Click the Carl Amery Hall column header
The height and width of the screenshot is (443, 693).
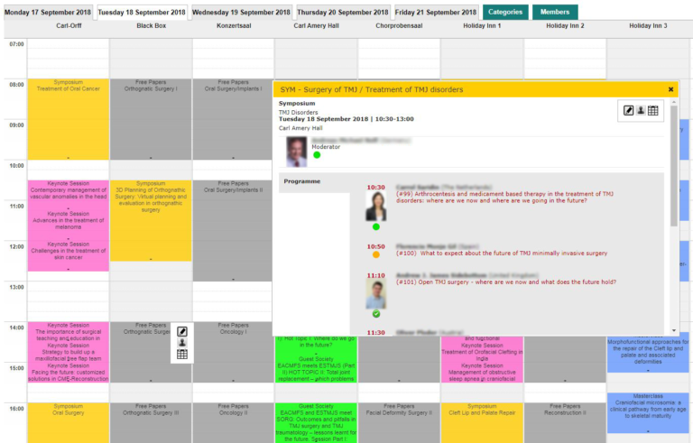[316, 25]
